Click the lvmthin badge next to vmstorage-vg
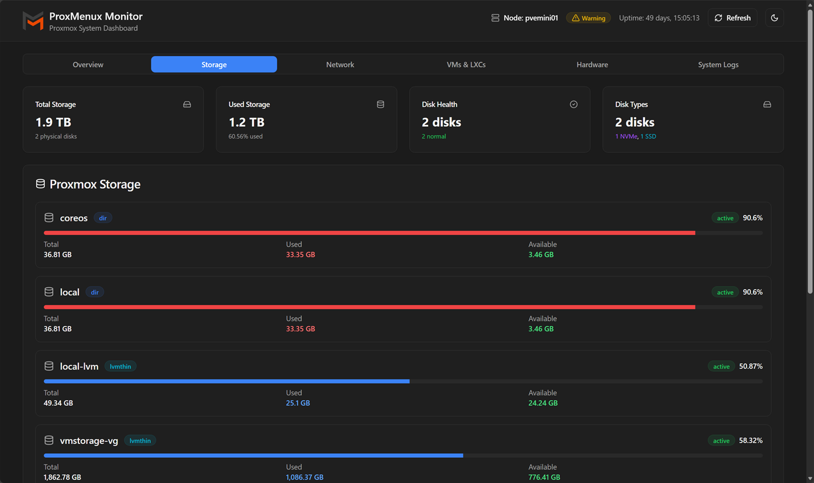The width and height of the screenshot is (814, 483). tap(140, 440)
